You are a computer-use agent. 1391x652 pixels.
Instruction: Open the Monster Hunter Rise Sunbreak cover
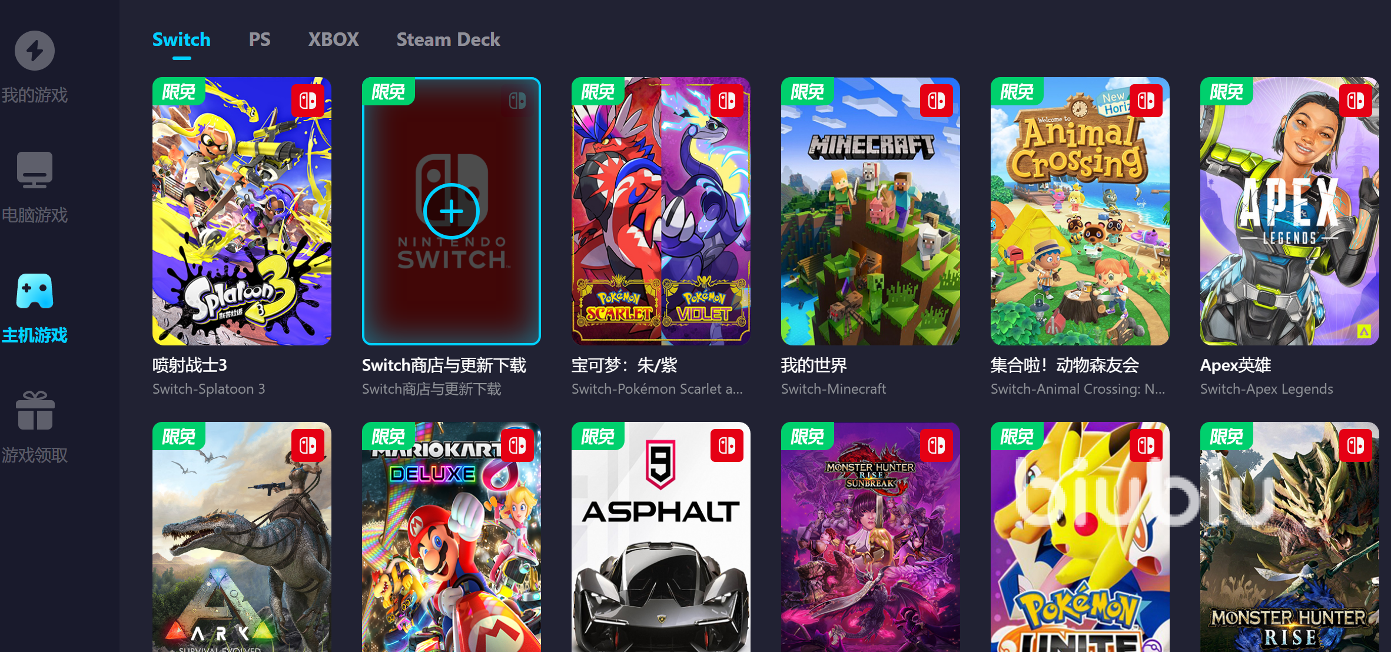coord(871,537)
